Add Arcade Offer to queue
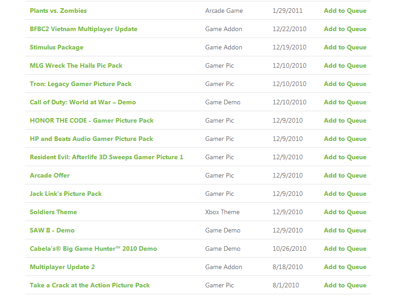This screenshot has height=297, width=399. coord(345,175)
